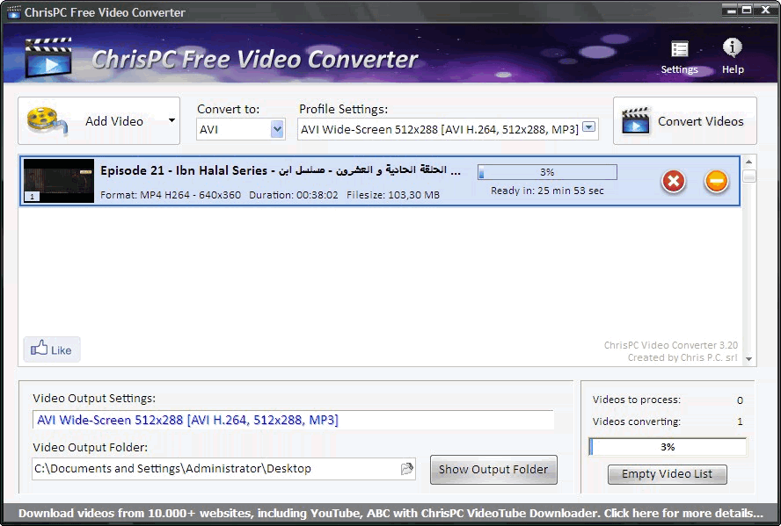The height and width of the screenshot is (526, 781).
Task: Start conversion with Convert Videos button
Action: point(685,121)
